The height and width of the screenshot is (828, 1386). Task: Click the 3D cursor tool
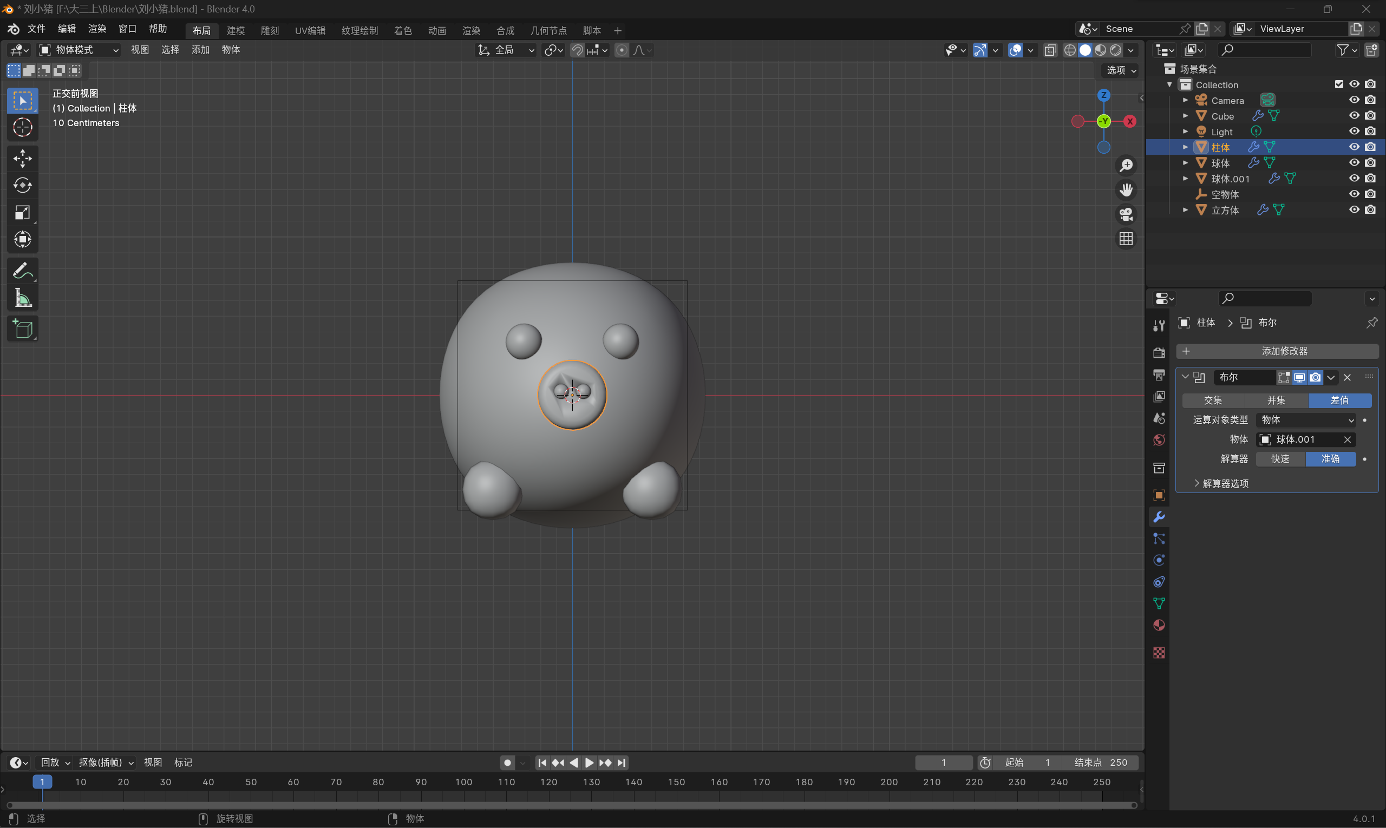click(x=22, y=127)
